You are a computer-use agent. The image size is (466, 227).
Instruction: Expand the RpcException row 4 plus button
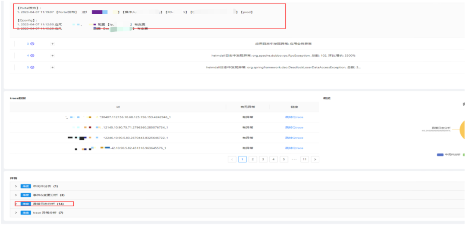coord(53,55)
